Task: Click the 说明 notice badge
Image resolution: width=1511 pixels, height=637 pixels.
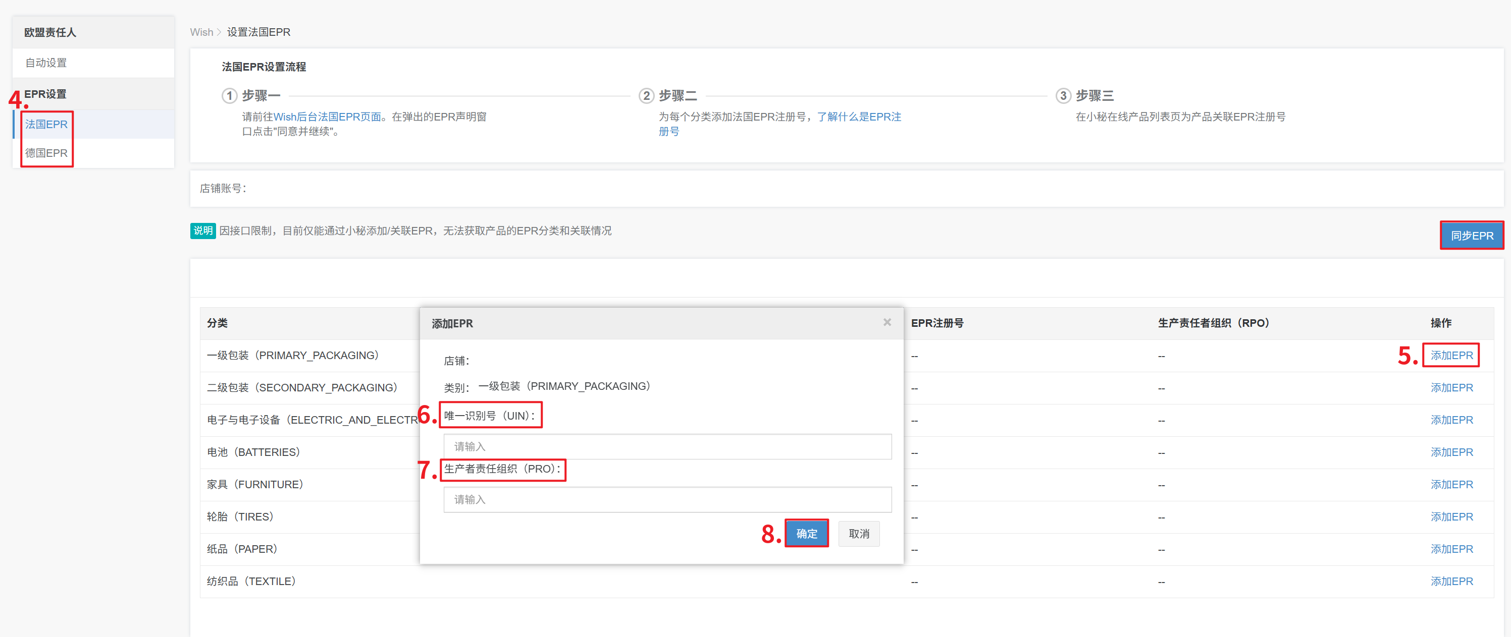Action: point(203,231)
